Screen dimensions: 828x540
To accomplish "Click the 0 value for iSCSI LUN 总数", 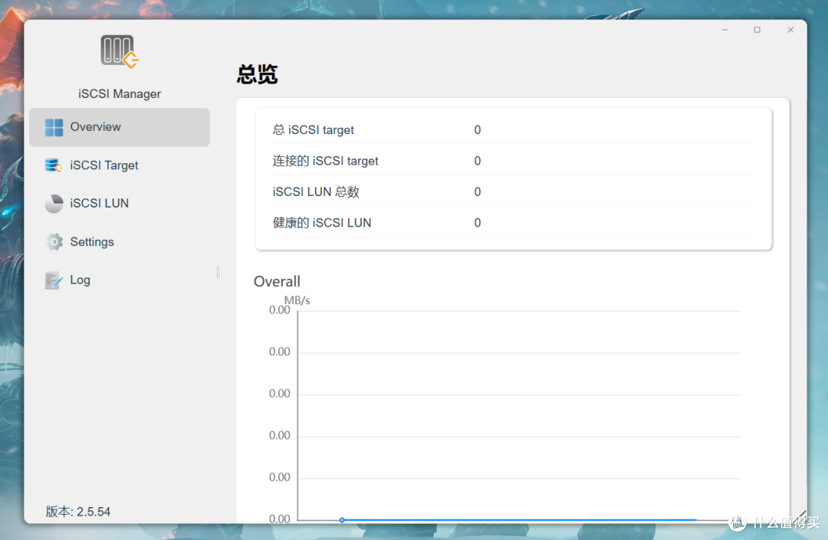I will [x=478, y=192].
